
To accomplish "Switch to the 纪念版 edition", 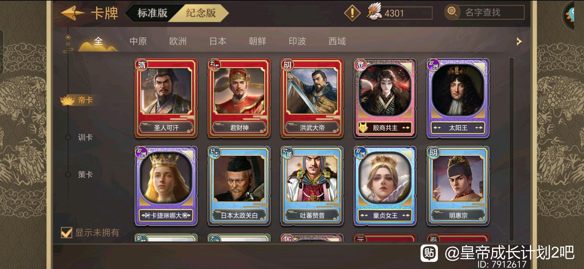I will [x=201, y=13].
